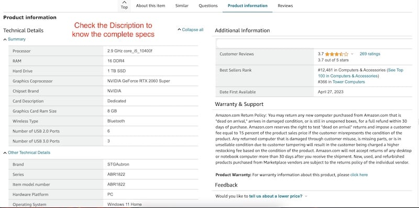The width and height of the screenshot is (419, 208).
Task: Expand the lower price feedback chevron
Action: (306, 196)
